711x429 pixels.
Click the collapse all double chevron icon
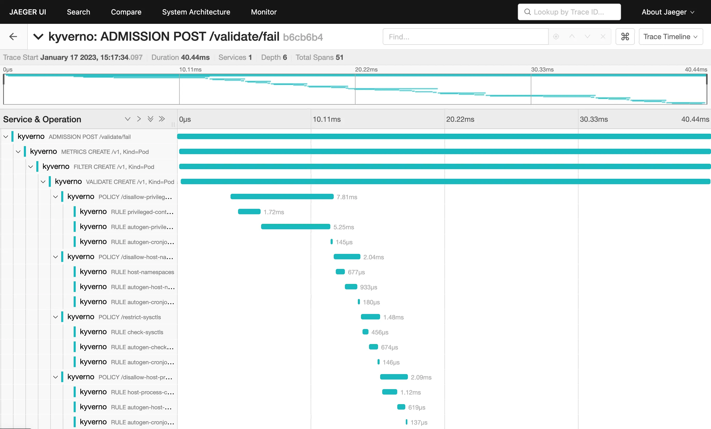162,119
